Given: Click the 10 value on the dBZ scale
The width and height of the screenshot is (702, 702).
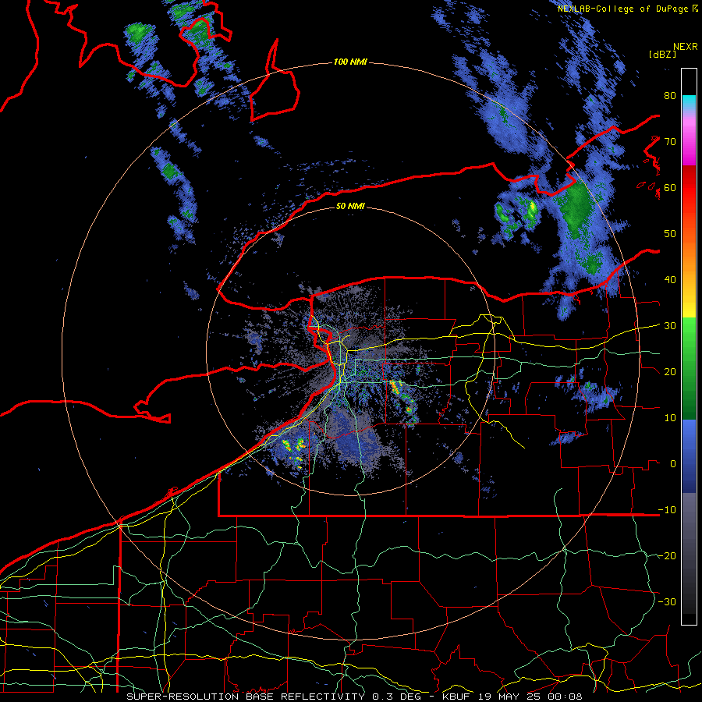Looking at the screenshot, I should 670,418.
